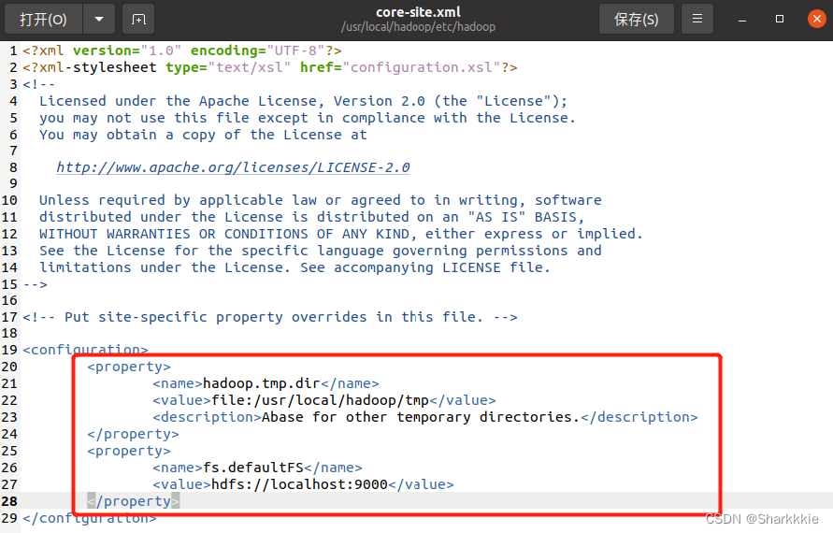Viewport: 833px width, 533px height.
Task: Click the fs.defaultFS name text
Action: coord(252,468)
